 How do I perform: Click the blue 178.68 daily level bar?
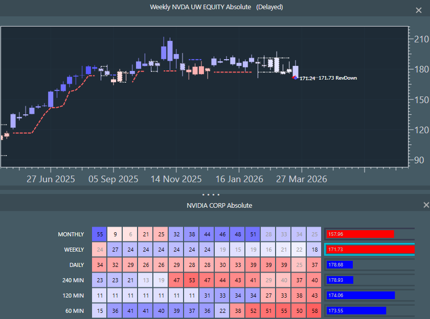click(339, 265)
